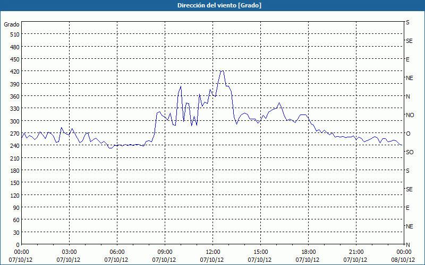Select the 60 tick label on the y-axis
This screenshot has height=265, width=425.
(16, 220)
